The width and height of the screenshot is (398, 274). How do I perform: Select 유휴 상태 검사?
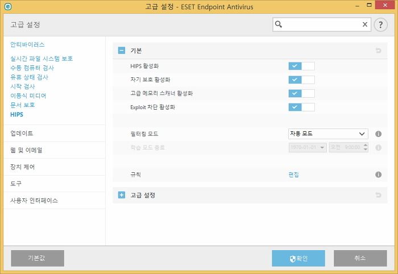(29, 77)
